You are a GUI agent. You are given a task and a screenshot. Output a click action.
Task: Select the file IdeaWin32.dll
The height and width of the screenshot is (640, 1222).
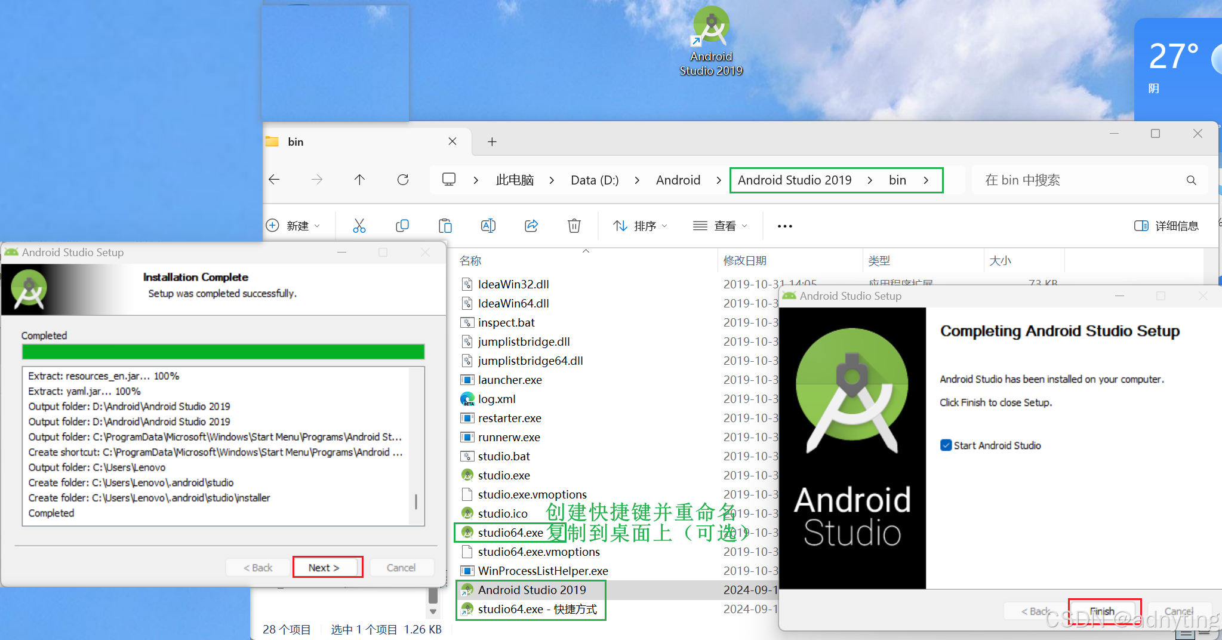coord(513,284)
